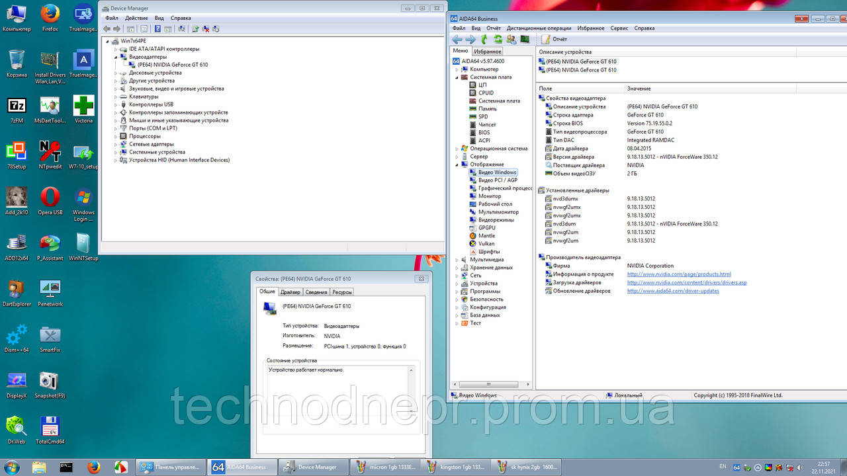Expand Мультимедиа node in AIDA64
The image size is (847, 476).
point(457,260)
